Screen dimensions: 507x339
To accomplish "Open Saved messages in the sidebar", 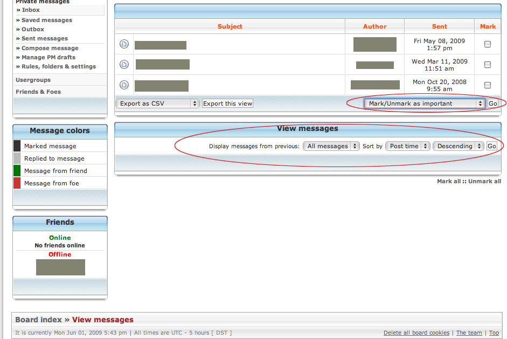I will (47, 20).
